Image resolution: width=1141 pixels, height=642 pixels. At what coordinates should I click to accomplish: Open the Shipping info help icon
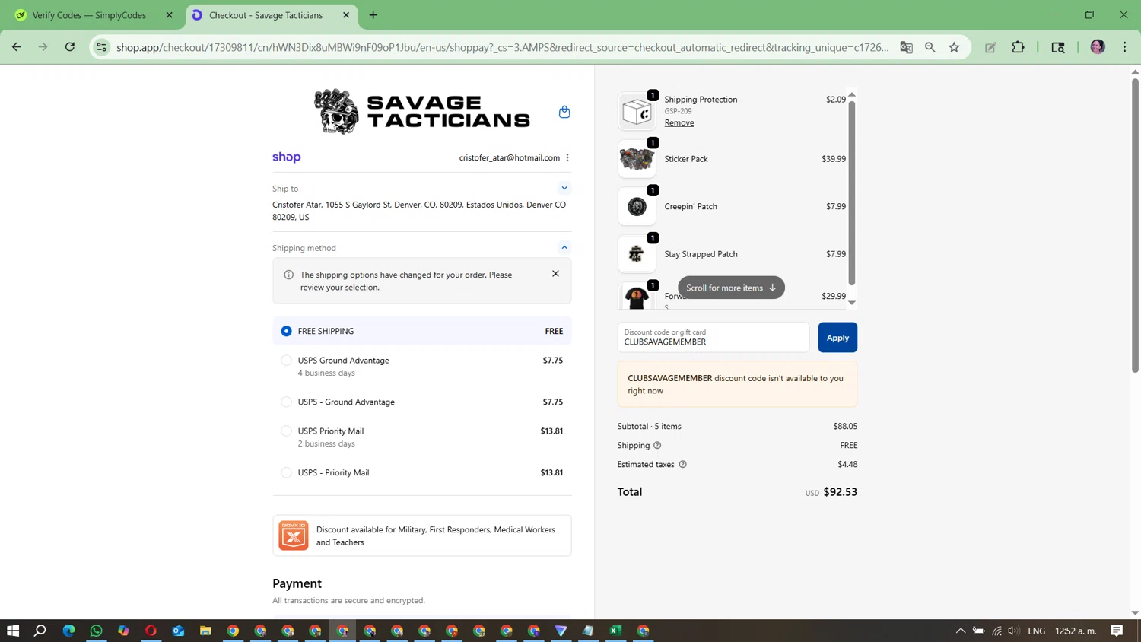click(657, 445)
